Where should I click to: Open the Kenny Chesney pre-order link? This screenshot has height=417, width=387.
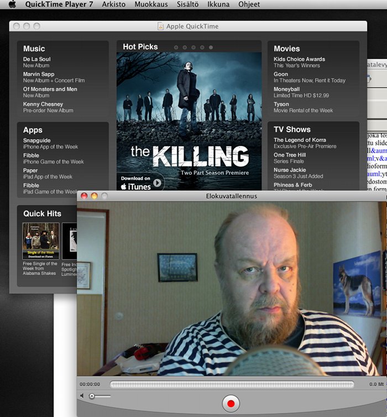[48, 107]
